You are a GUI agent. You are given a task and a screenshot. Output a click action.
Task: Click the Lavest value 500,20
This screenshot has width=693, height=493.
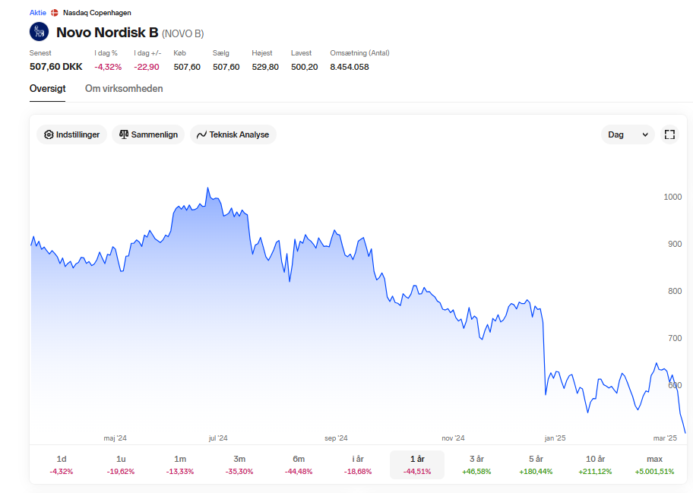(x=304, y=67)
